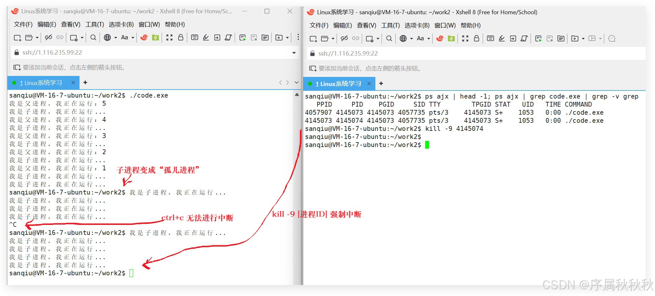The image size is (655, 296).
Task: Toggle full screen icon in left window
Action: [169, 37]
